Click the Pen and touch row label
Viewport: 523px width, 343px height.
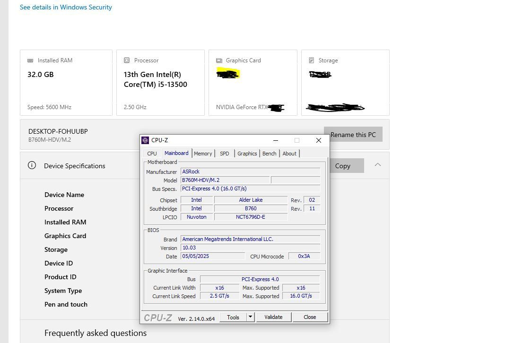(66, 304)
